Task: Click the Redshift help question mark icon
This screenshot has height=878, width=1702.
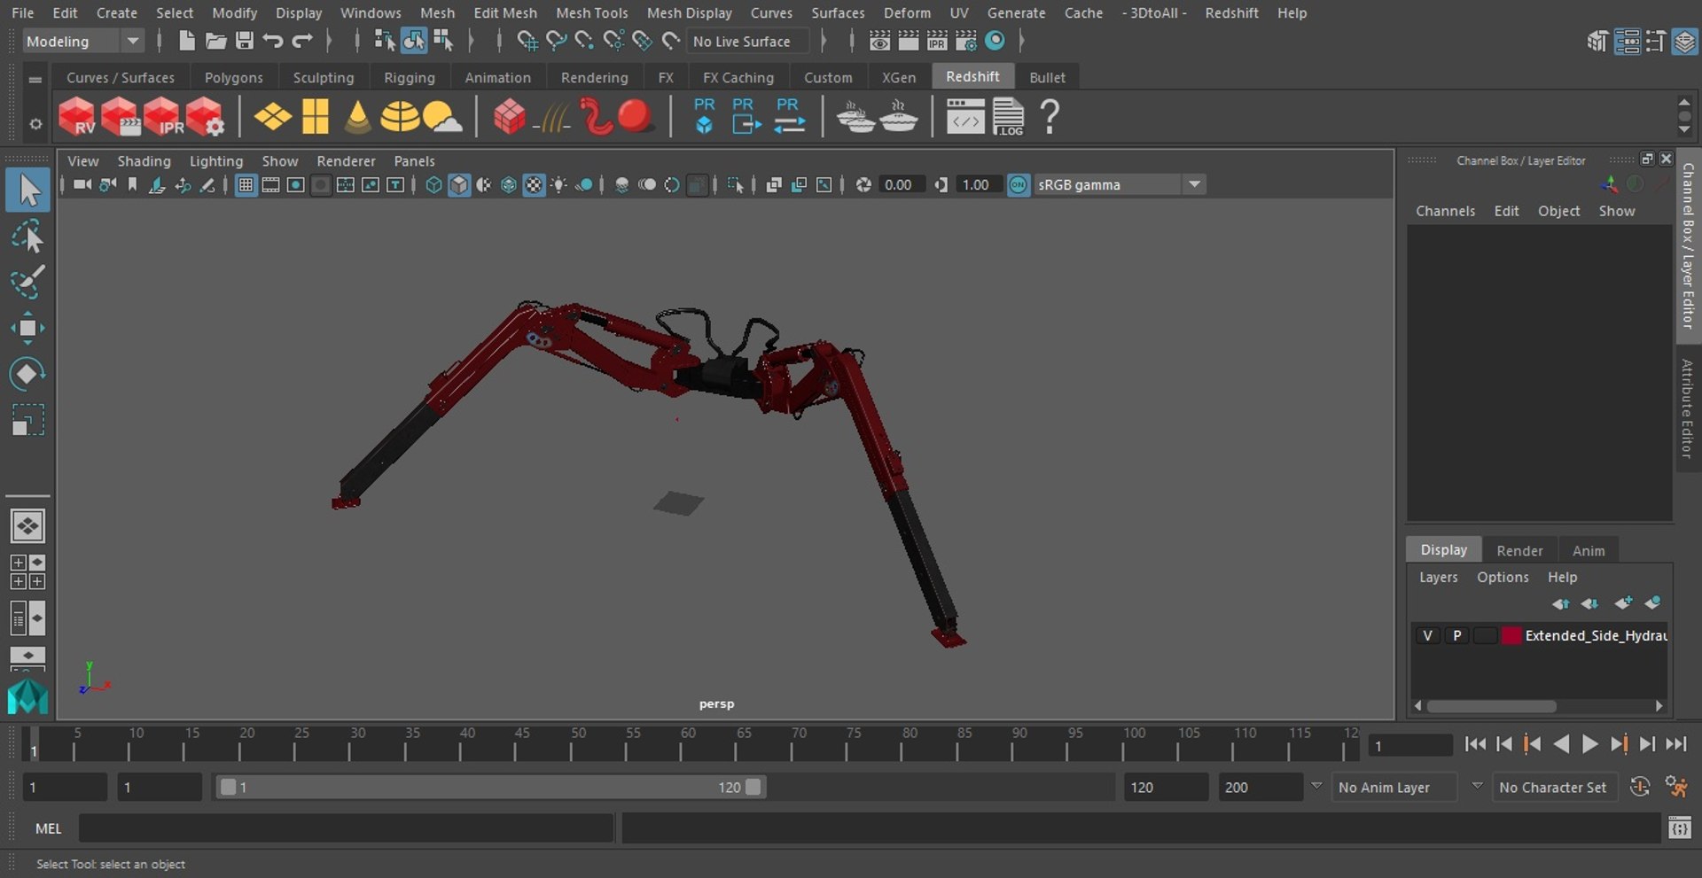Action: 1050,117
